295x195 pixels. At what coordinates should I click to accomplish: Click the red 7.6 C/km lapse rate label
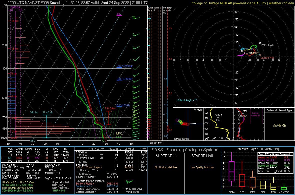110,108
